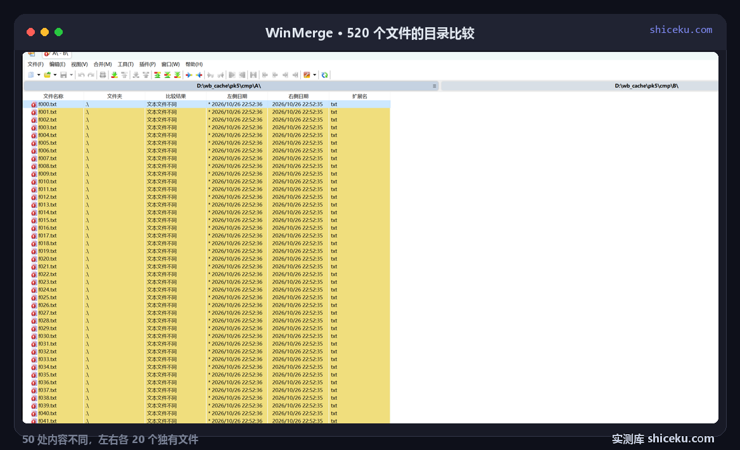This screenshot has height=450, width=740.
Task: Open the dropdown arrow next to Options wrench
Action: 314,75
